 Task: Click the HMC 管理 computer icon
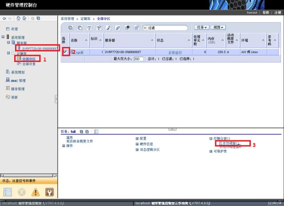[x=8, y=80]
